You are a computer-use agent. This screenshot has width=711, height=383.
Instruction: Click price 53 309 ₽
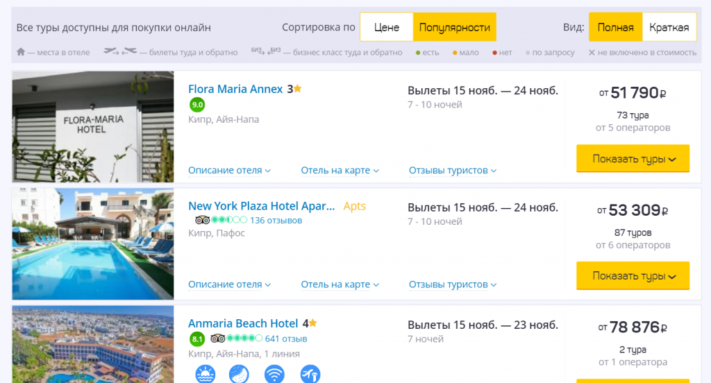(633, 210)
